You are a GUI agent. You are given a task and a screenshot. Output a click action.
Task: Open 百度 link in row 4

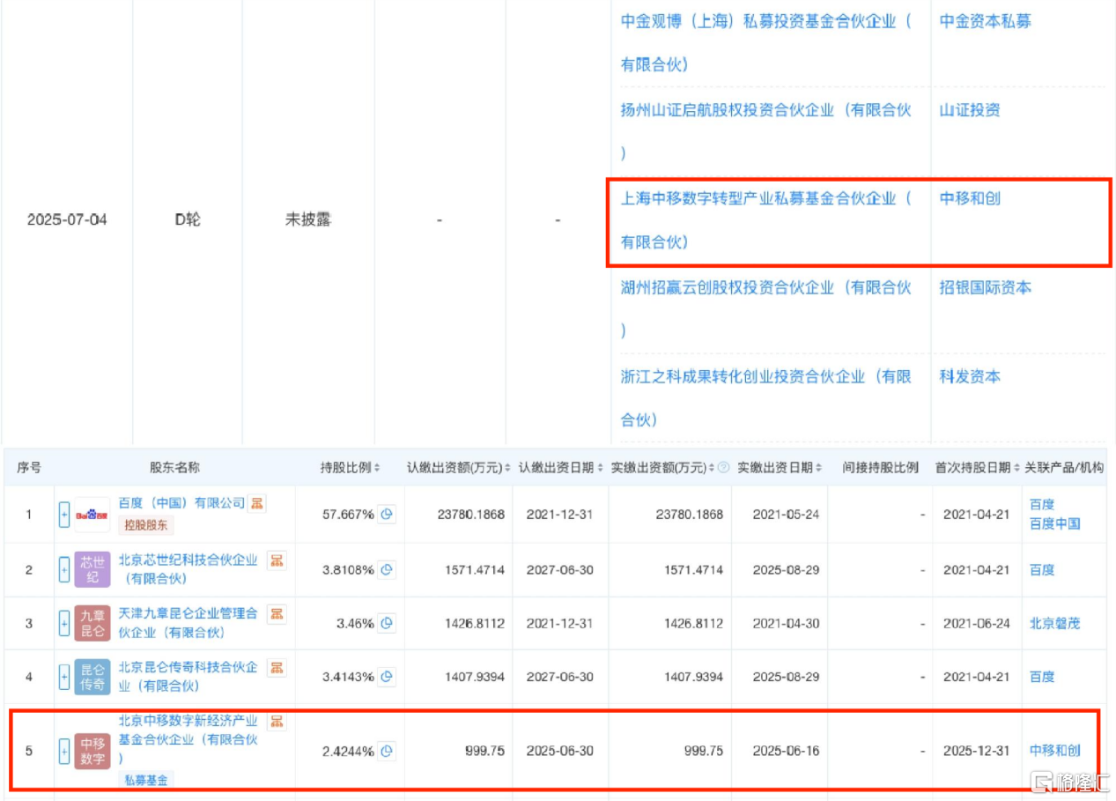1042,677
